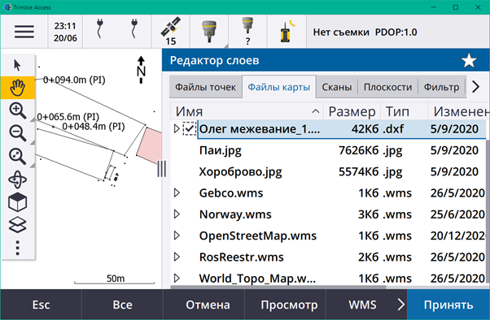Click the 3D cube view icon
490x320 pixels.
18,202
